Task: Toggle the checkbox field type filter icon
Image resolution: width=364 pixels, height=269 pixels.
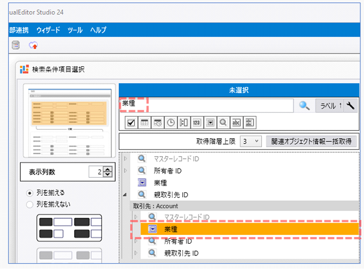Action: (x=131, y=123)
